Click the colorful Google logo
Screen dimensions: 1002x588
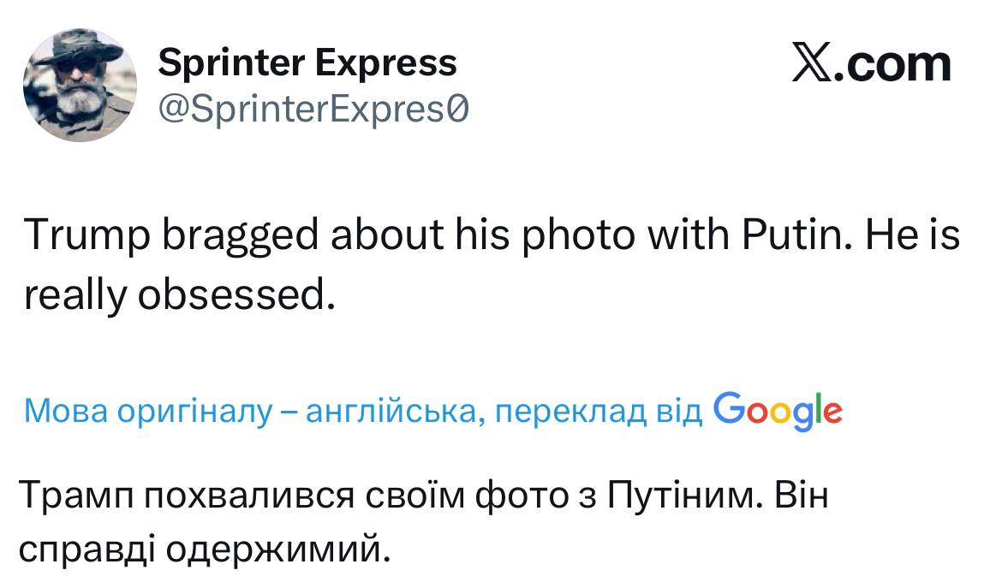[778, 411]
